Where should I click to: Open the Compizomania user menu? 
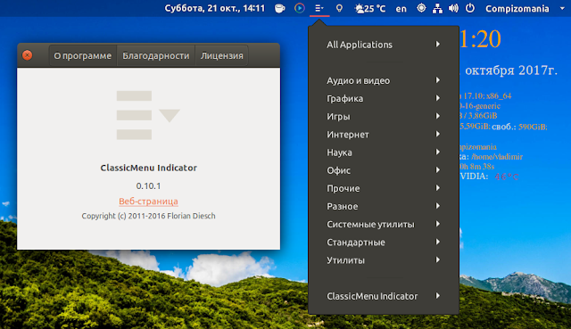[x=525, y=8]
